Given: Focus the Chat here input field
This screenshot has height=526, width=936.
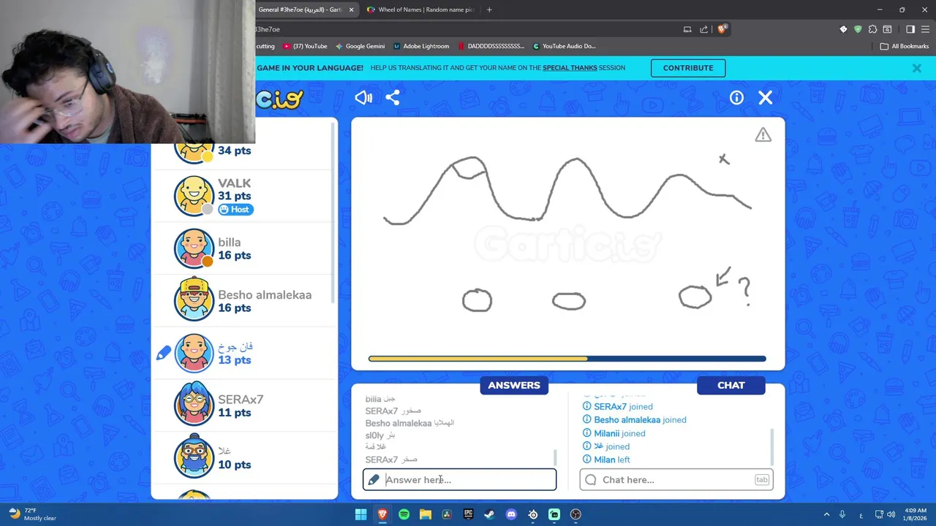Looking at the screenshot, I should pos(676,480).
